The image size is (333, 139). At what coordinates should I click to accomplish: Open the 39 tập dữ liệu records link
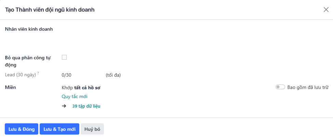pos(86,106)
